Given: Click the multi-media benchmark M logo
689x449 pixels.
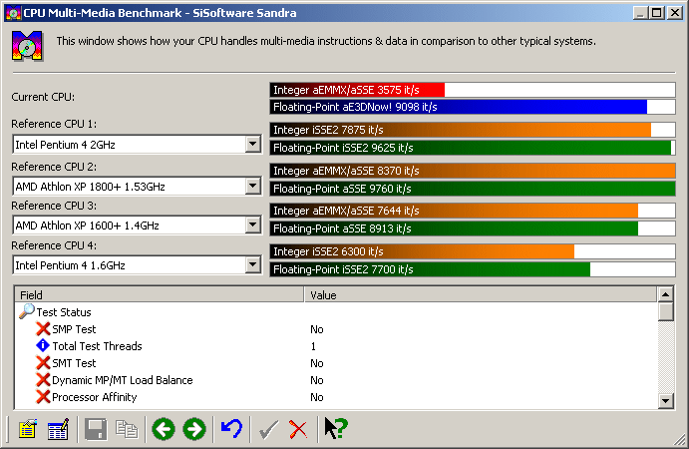Looking at the screenshot, I should click(x=27, y=46).
